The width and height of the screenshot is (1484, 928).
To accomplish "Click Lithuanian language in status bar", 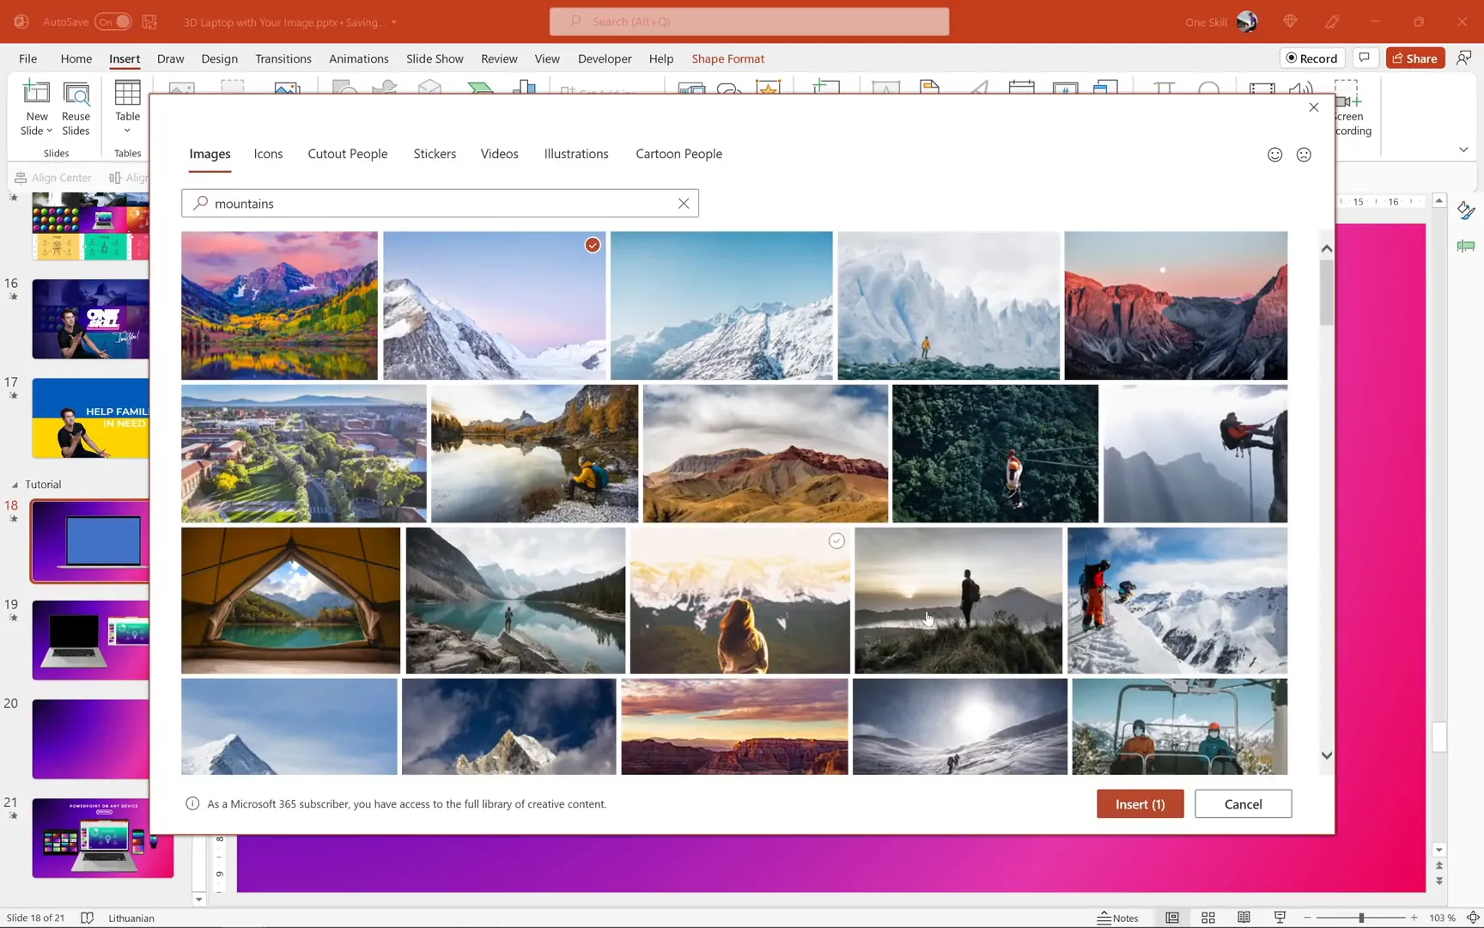I will [131, 918].
